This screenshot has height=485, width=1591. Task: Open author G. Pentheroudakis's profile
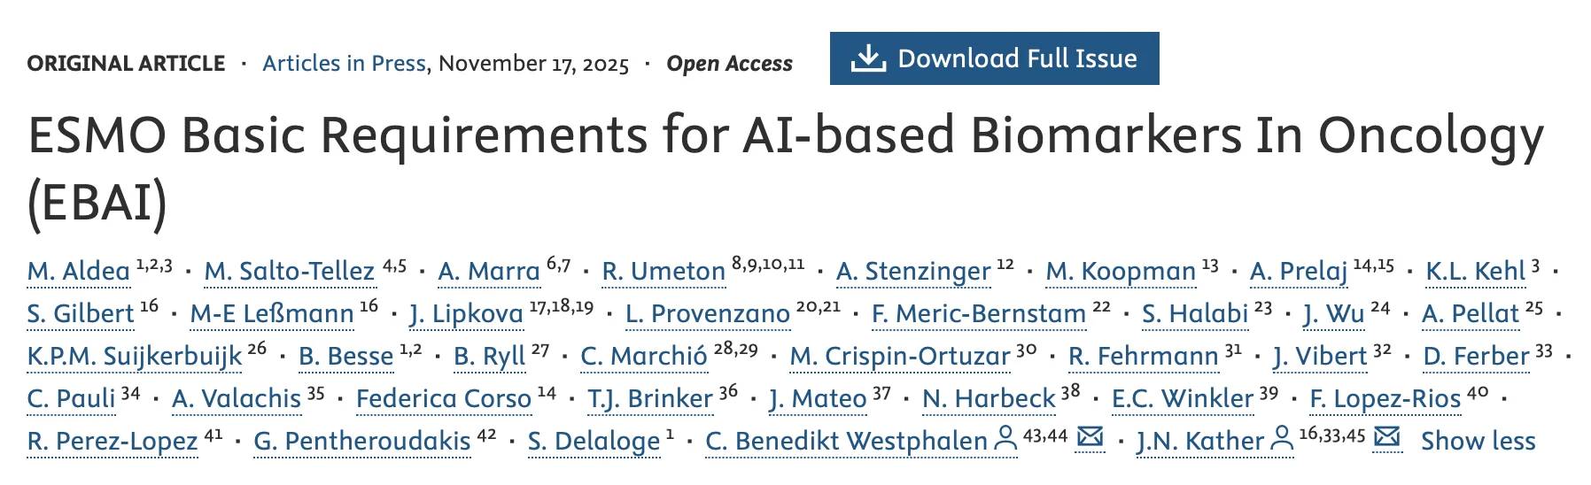click(x=362, y=441)
